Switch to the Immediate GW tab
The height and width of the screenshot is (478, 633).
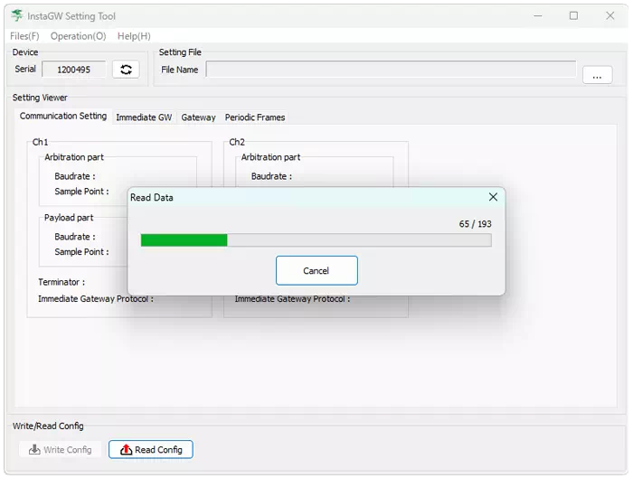144,117
